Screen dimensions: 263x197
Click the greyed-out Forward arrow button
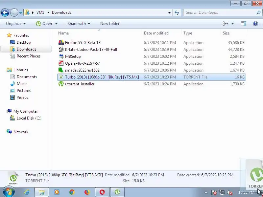point(14,12)
